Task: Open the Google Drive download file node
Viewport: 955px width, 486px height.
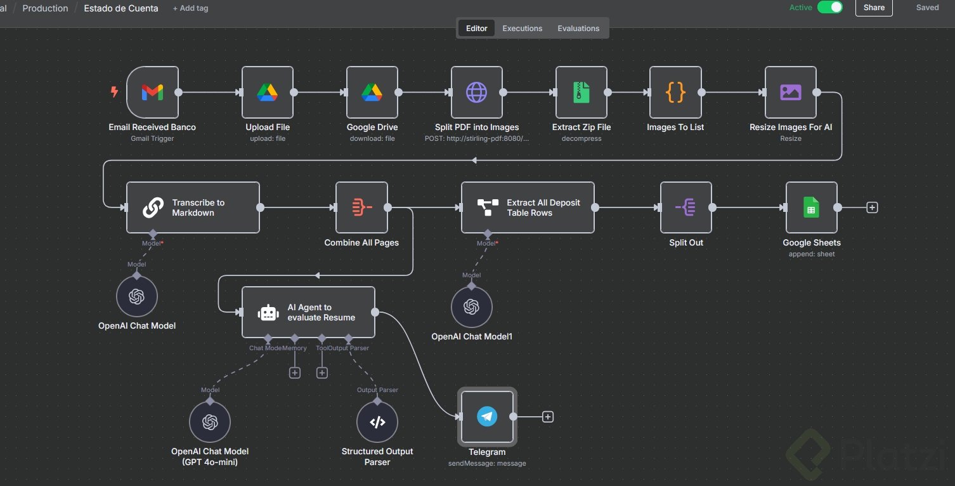Action: click(x=372, y=92)
